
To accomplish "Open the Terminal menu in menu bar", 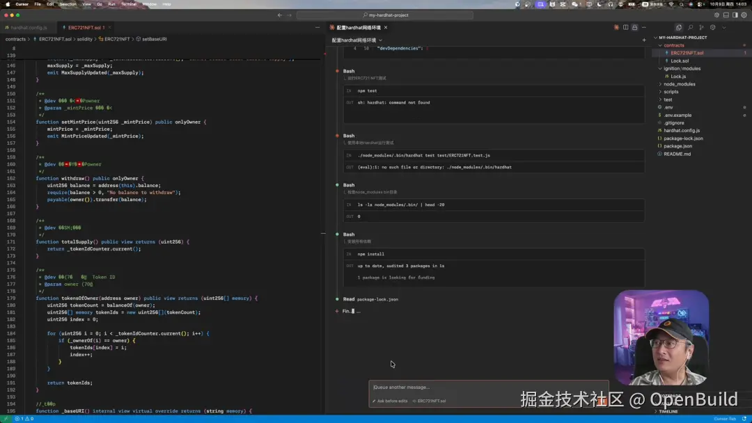I will pyautogui.click(x=128, y=4).
